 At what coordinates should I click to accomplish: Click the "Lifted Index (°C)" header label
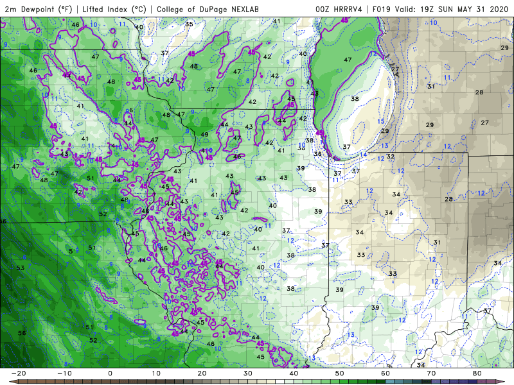tap(114, 10)
